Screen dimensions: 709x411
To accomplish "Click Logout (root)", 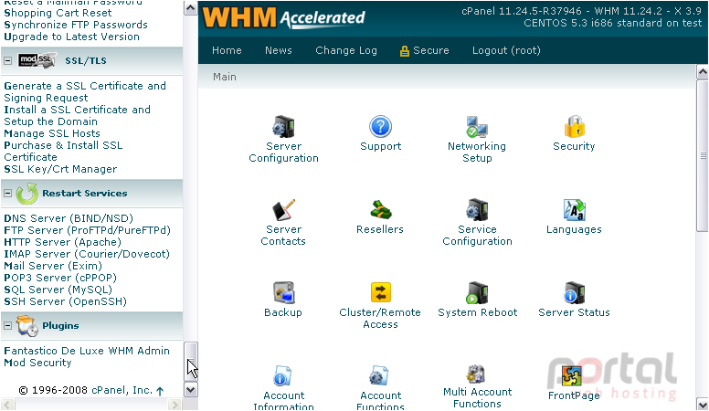I will 506,50.
